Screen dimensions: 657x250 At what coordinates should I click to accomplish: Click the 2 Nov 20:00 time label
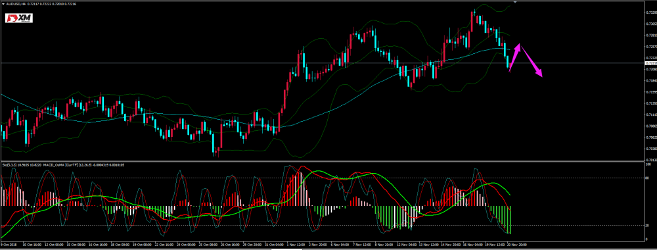tap(318, 245)
